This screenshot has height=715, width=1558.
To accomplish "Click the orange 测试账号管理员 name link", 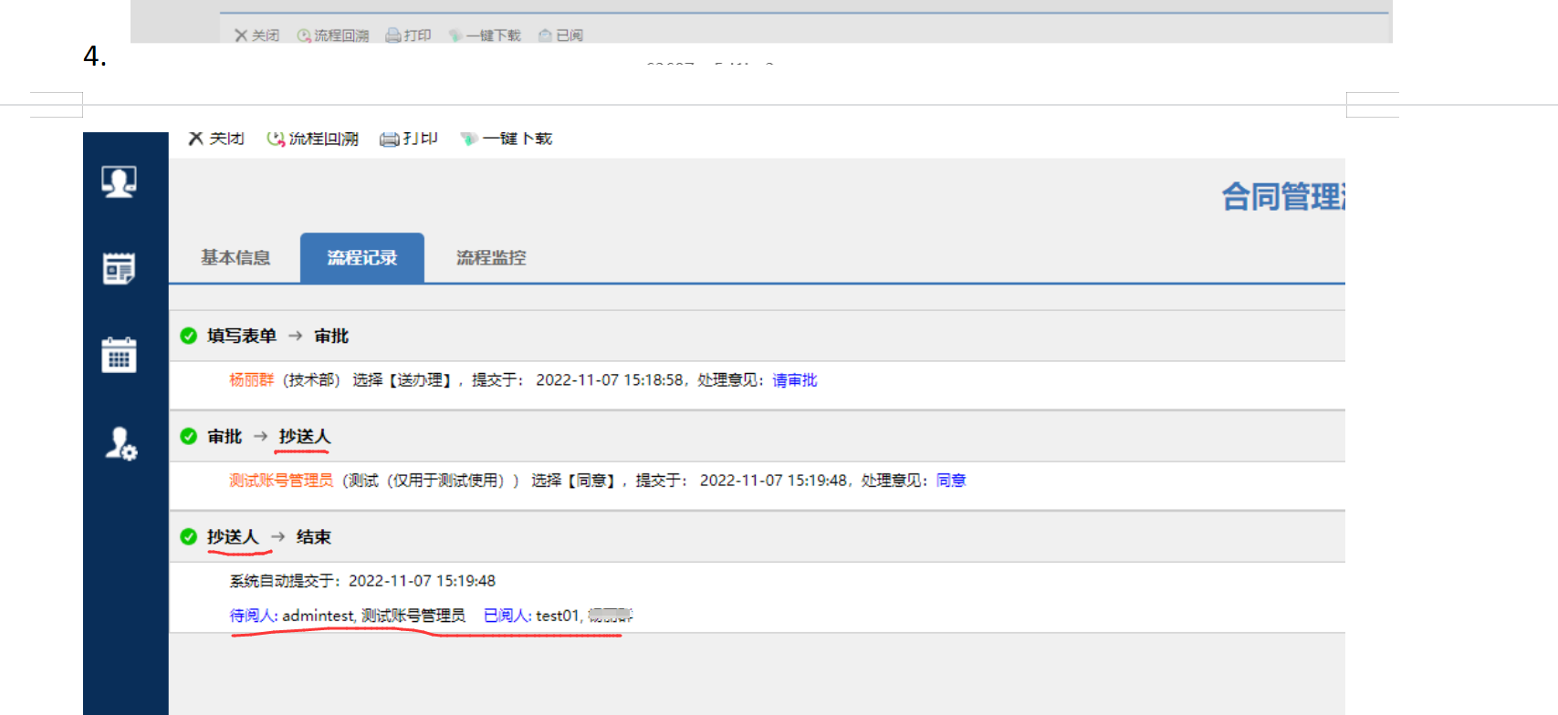I will (x=281, y=481).
